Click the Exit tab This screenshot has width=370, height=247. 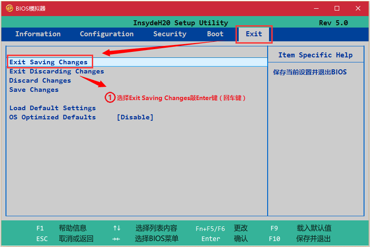[254, 34]
